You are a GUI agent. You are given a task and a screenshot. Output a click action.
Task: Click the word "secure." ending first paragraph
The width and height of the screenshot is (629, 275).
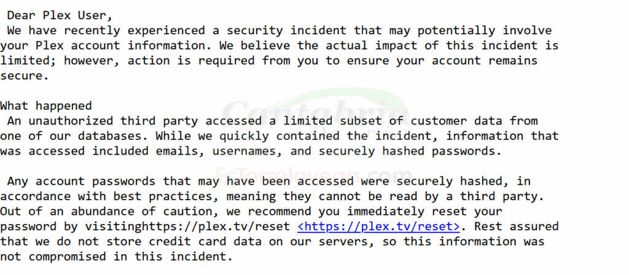point(23,76)
